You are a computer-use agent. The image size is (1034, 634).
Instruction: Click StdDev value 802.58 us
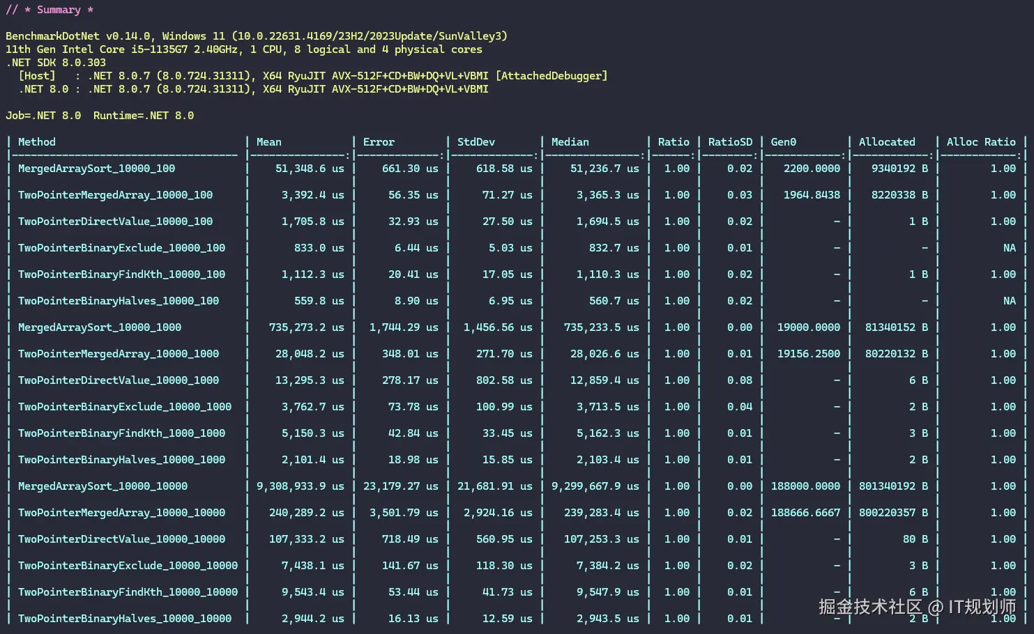click(x=504, y=380)
